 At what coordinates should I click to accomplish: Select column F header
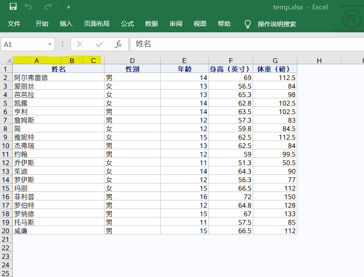click(x=231, y=60)
